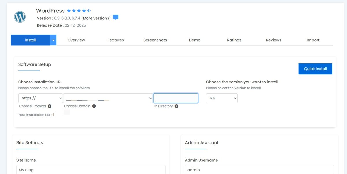Image resolution: width=347 pixels, height=174 pixels.
Task: Switch to the Overview tab
Action: (76, 40)
